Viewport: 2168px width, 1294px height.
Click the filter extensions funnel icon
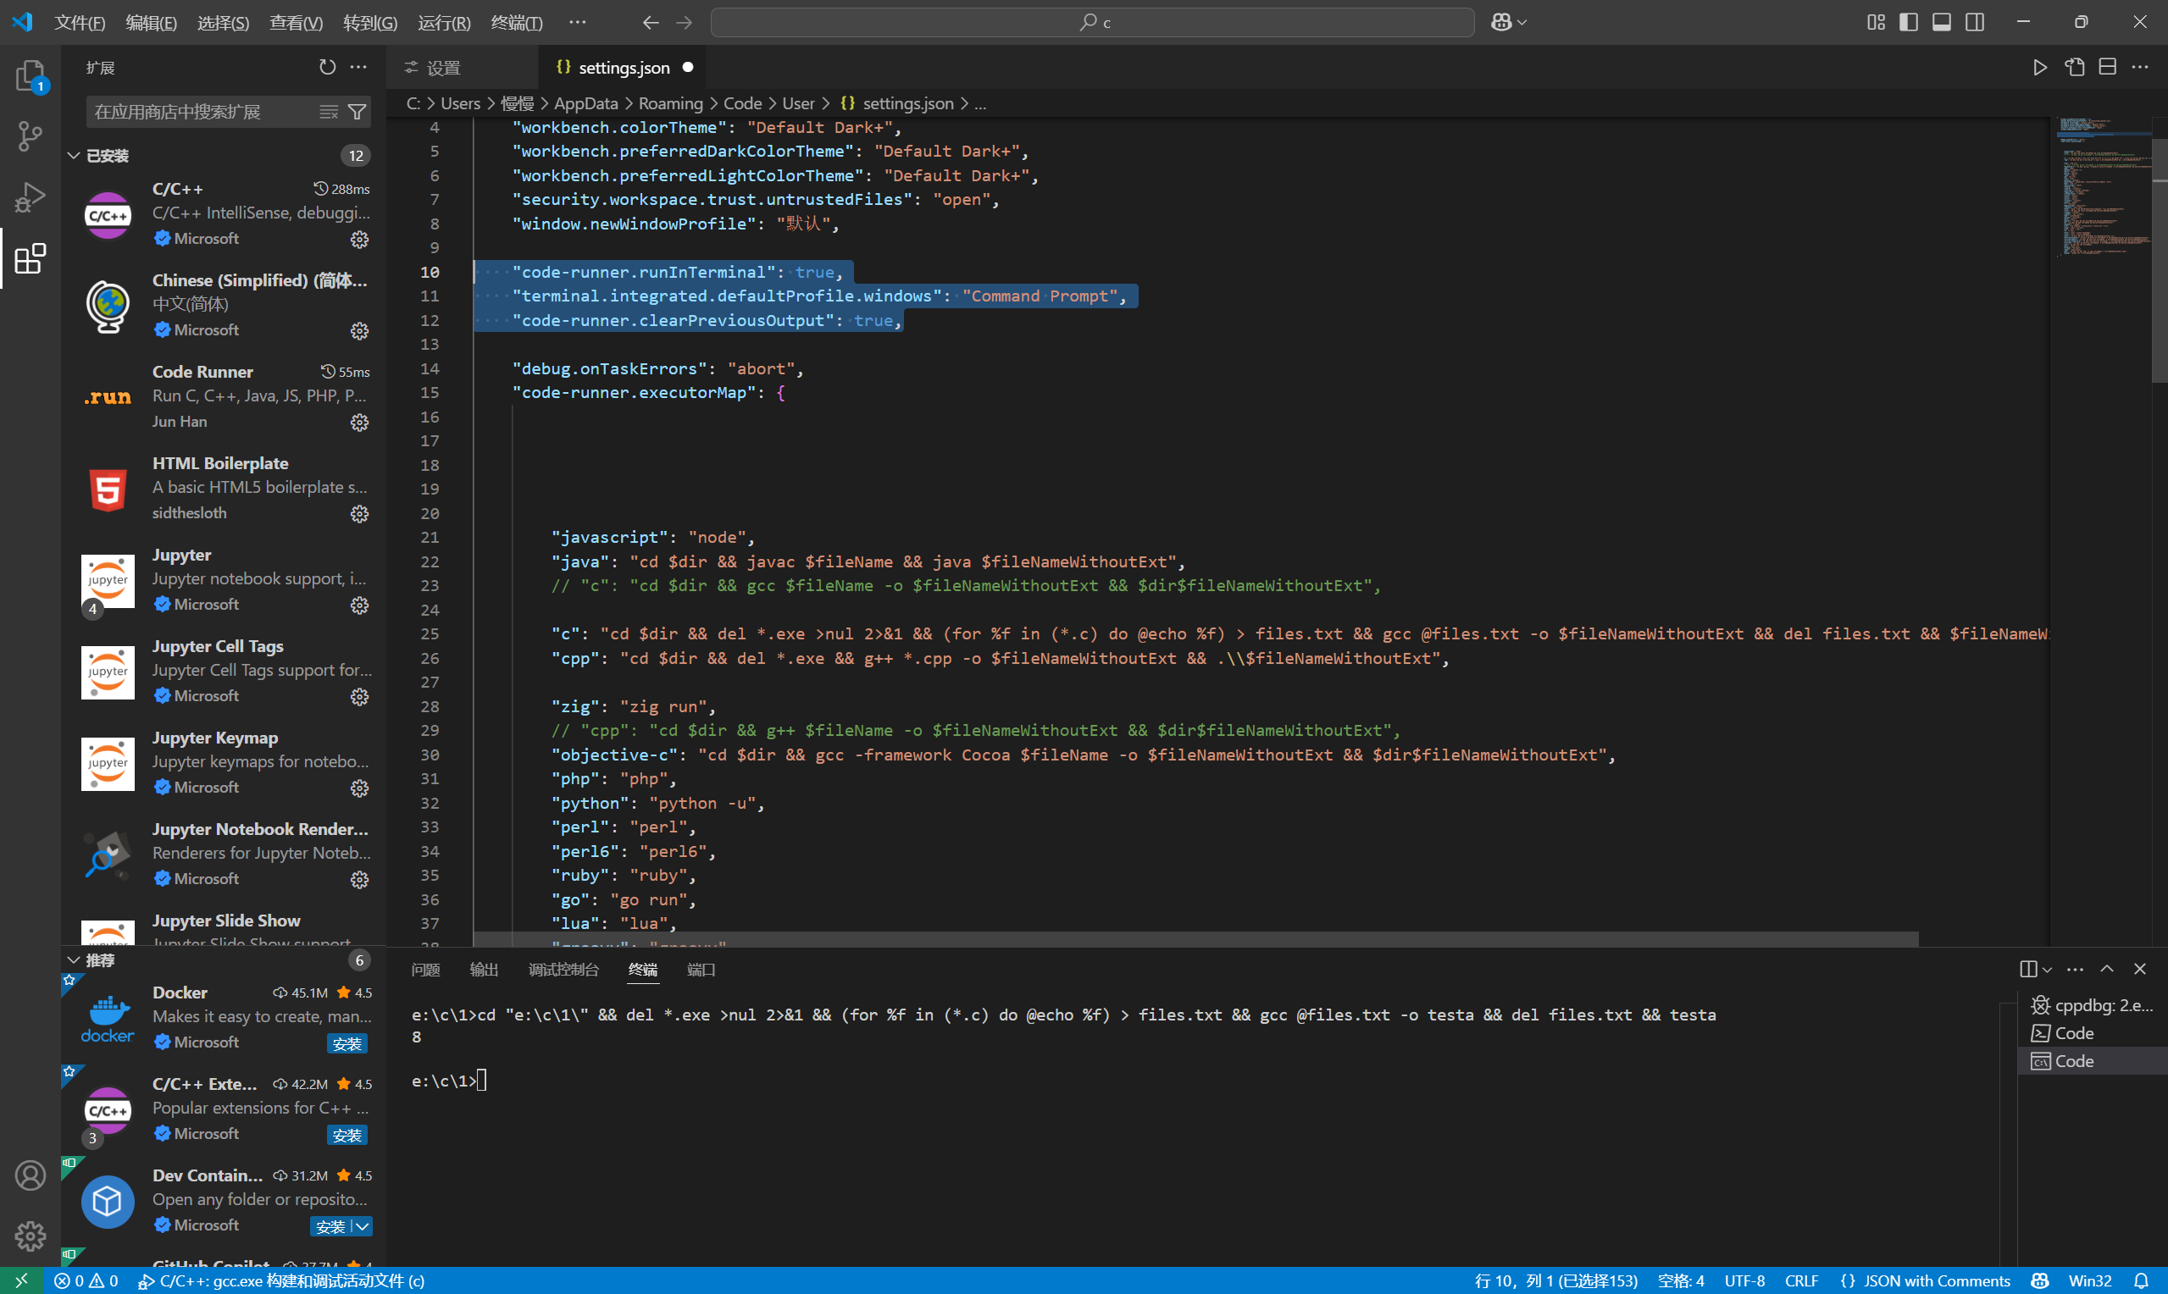tap(358, 112)
